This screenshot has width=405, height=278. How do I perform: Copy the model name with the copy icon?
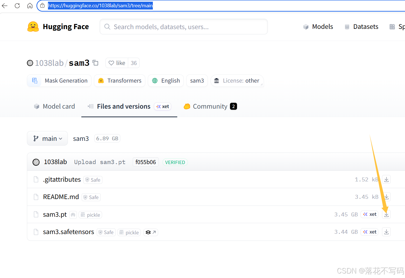point(96,63)
